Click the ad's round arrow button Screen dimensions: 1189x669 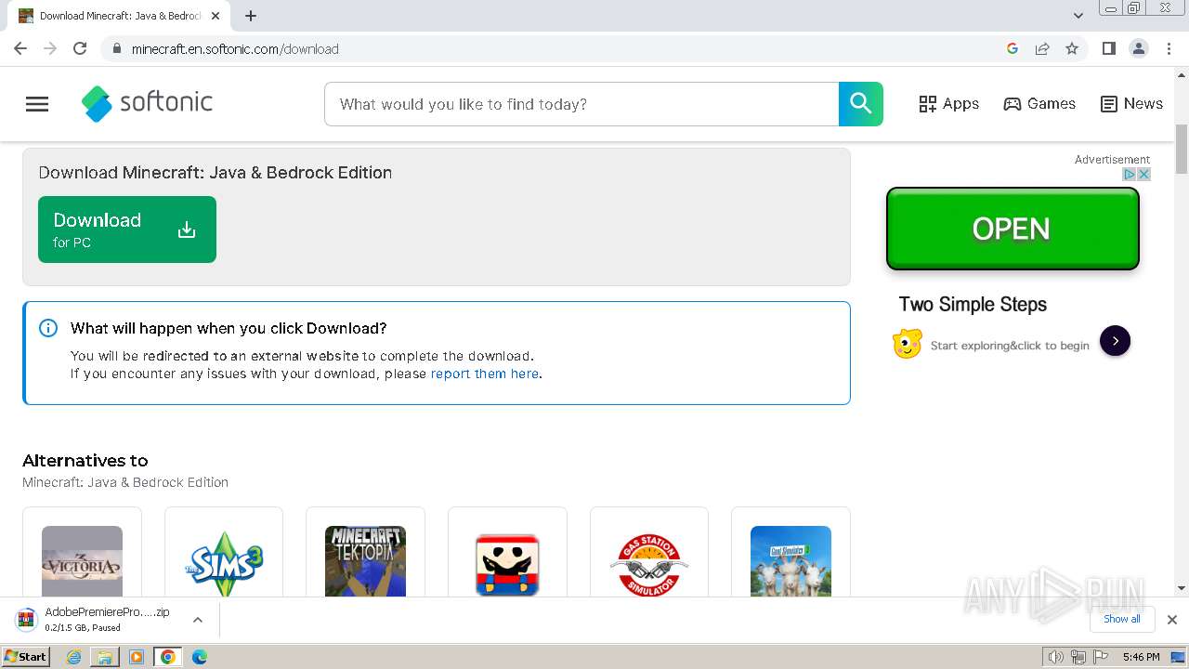point(1115,341)
